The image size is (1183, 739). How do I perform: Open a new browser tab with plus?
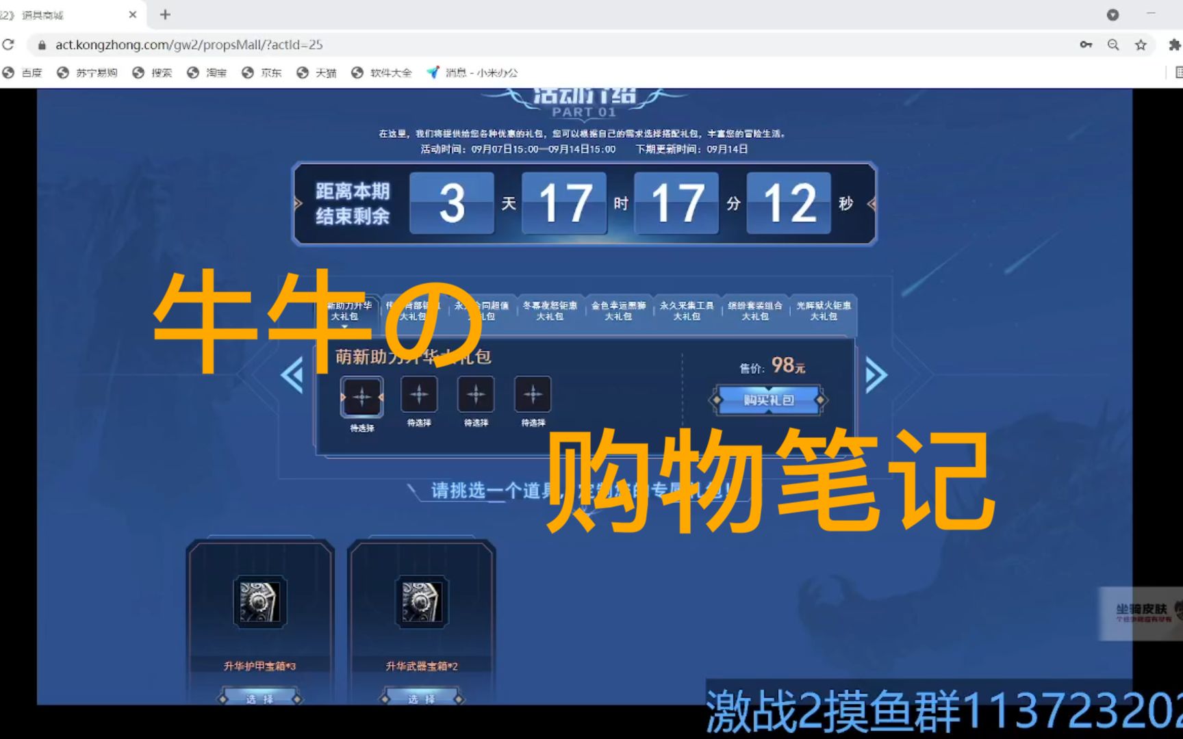coord(165,14)
